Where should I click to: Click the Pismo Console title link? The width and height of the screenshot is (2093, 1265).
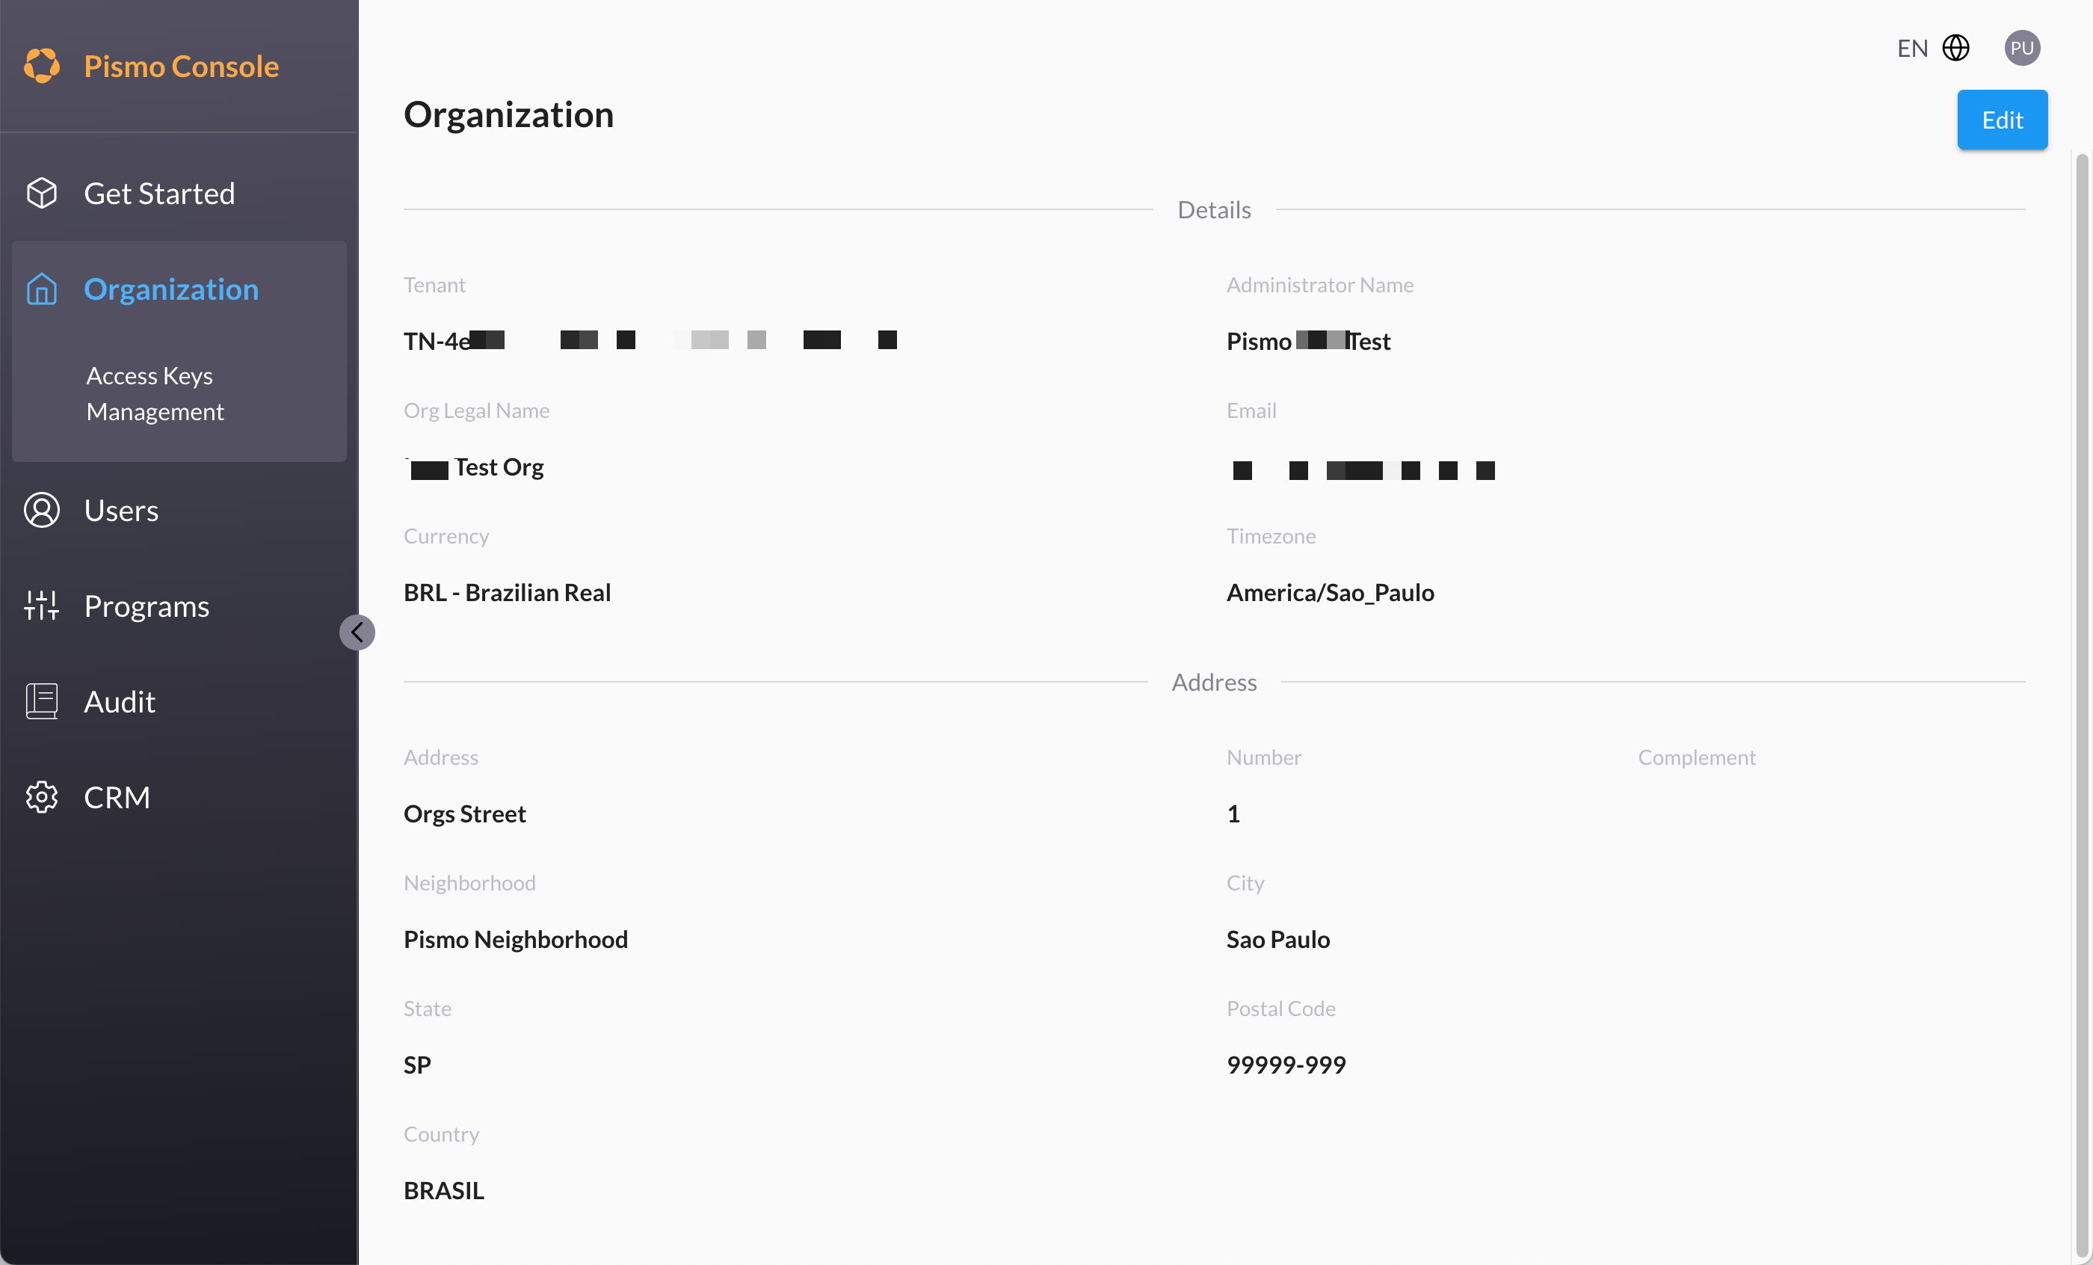pos(181,67)
